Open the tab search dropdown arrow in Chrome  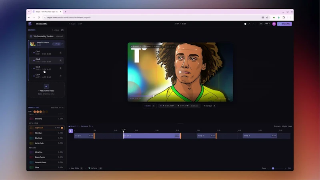point(29,12)
